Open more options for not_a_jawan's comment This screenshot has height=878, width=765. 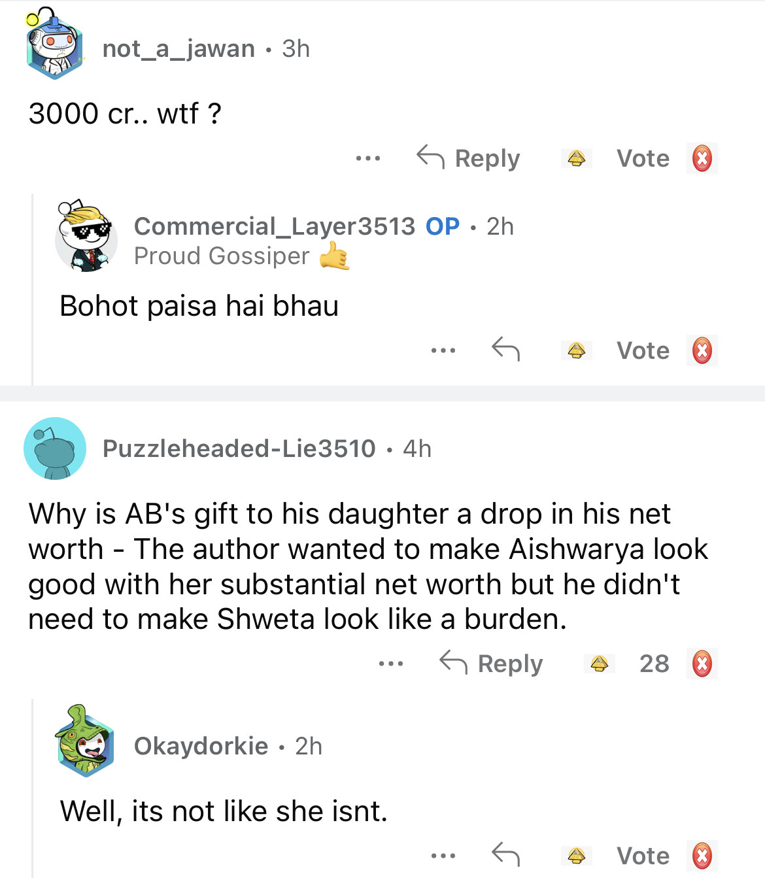pyautogui.click(x=368, y=158)
